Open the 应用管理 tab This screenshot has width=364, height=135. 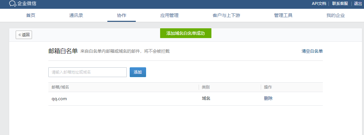tap(169, 15)
